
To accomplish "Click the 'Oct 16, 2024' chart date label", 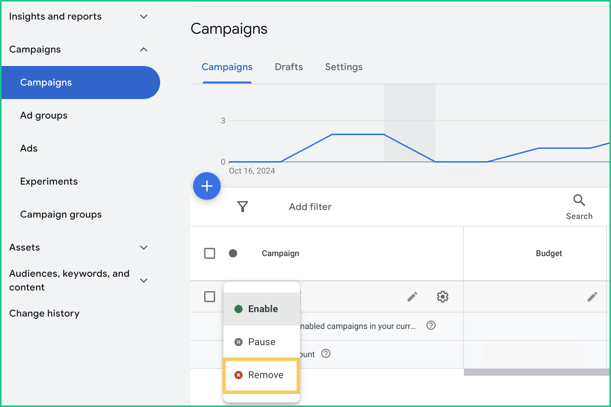I will (x=252, y=171).
